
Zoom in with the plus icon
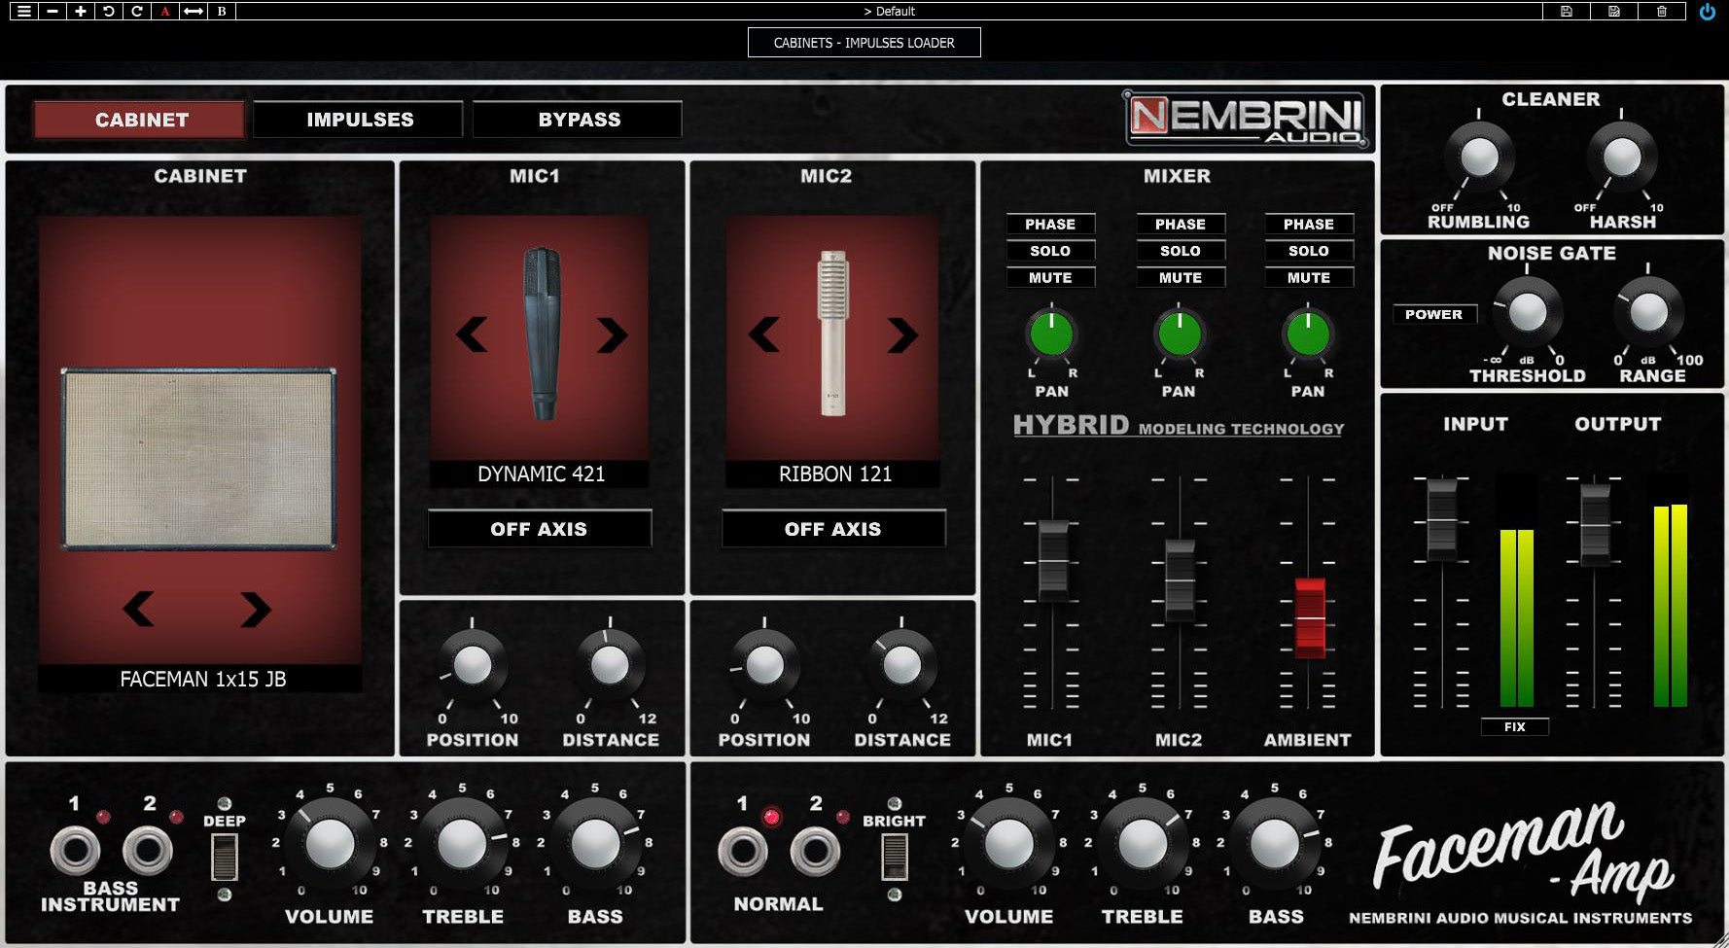pyautogui.click(x=78, y=11)
